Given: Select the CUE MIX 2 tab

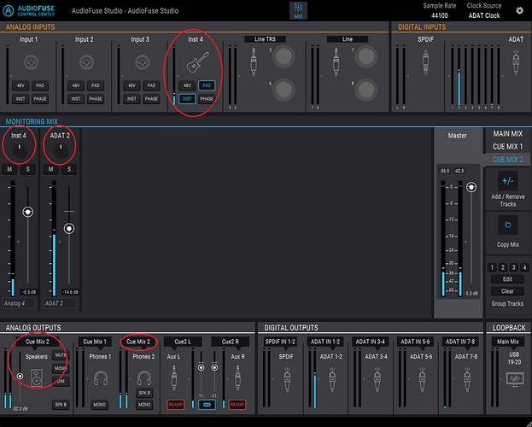Looking at the screenshot, I should point(508,160).
